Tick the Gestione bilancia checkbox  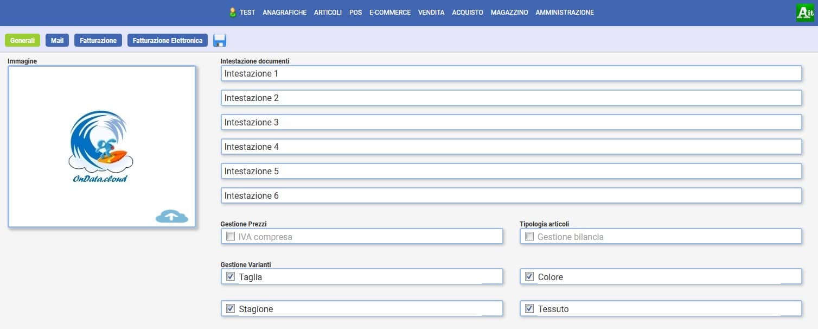[529, 237]
